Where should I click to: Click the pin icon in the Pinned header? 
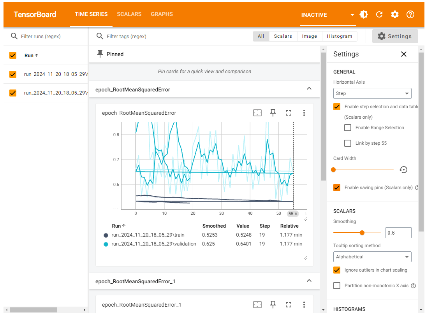(x=100, y=54)
